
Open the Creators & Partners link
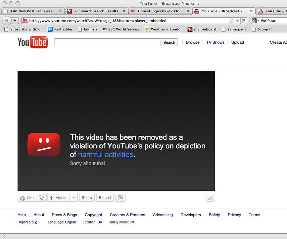click(127, 215)
